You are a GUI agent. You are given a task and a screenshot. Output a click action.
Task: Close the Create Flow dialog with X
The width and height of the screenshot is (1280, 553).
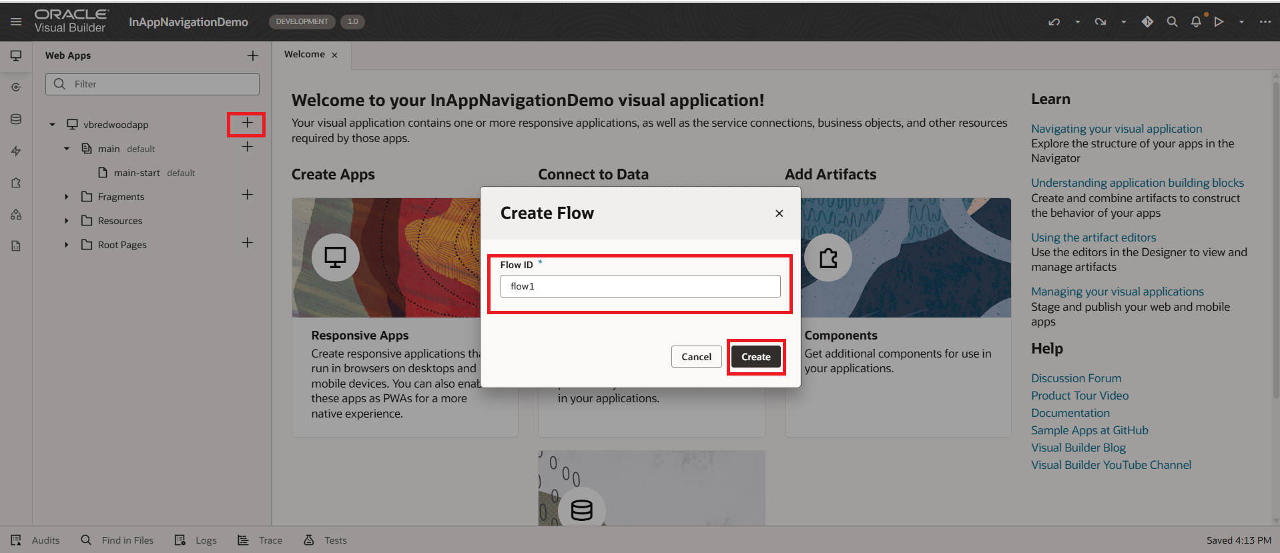point(779,213)
